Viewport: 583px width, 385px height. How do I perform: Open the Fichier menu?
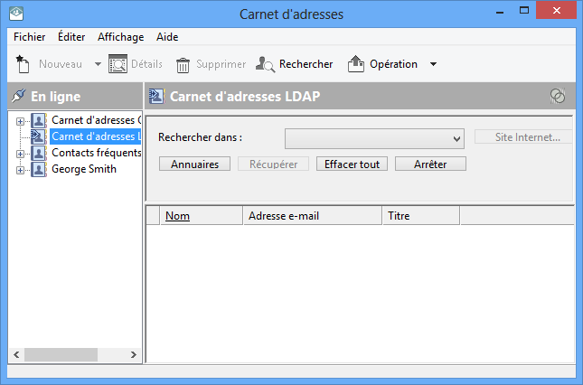pos(29,37)
